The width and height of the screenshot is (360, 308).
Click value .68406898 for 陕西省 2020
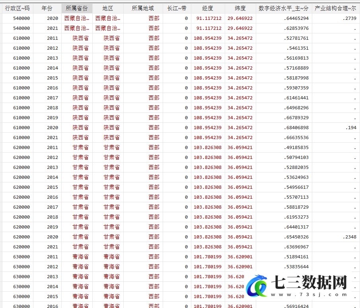(x=296, y=128)
